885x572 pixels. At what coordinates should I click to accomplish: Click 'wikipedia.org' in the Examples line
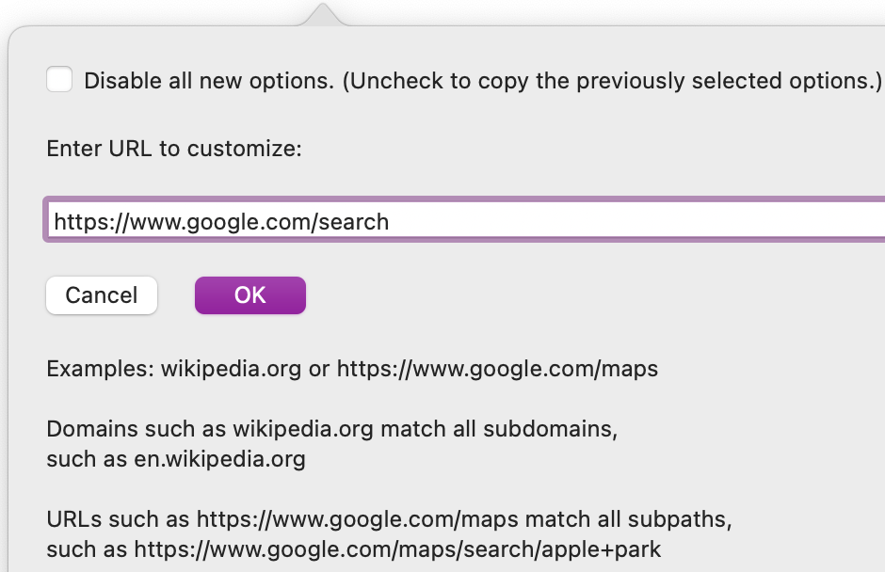(x=231, y=369)
